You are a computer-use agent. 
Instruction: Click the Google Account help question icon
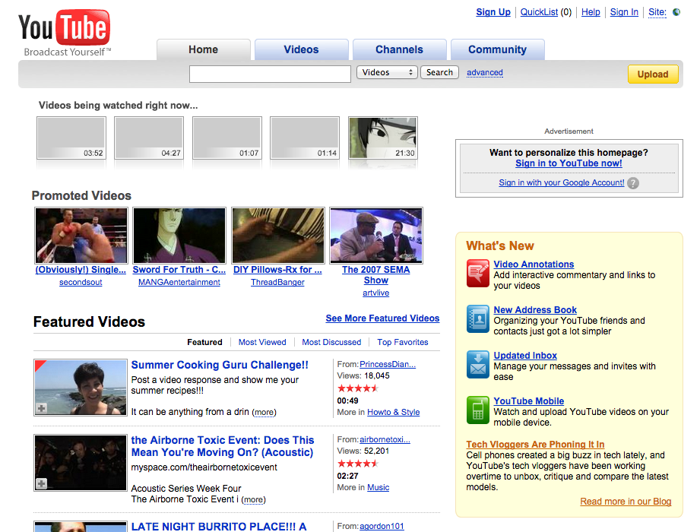633,183
